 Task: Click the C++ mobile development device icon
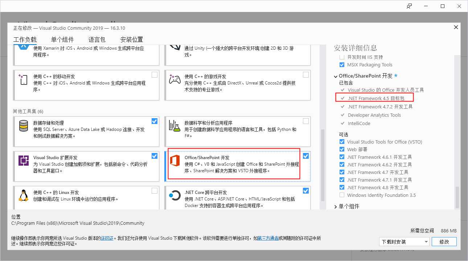coord(24,80)
